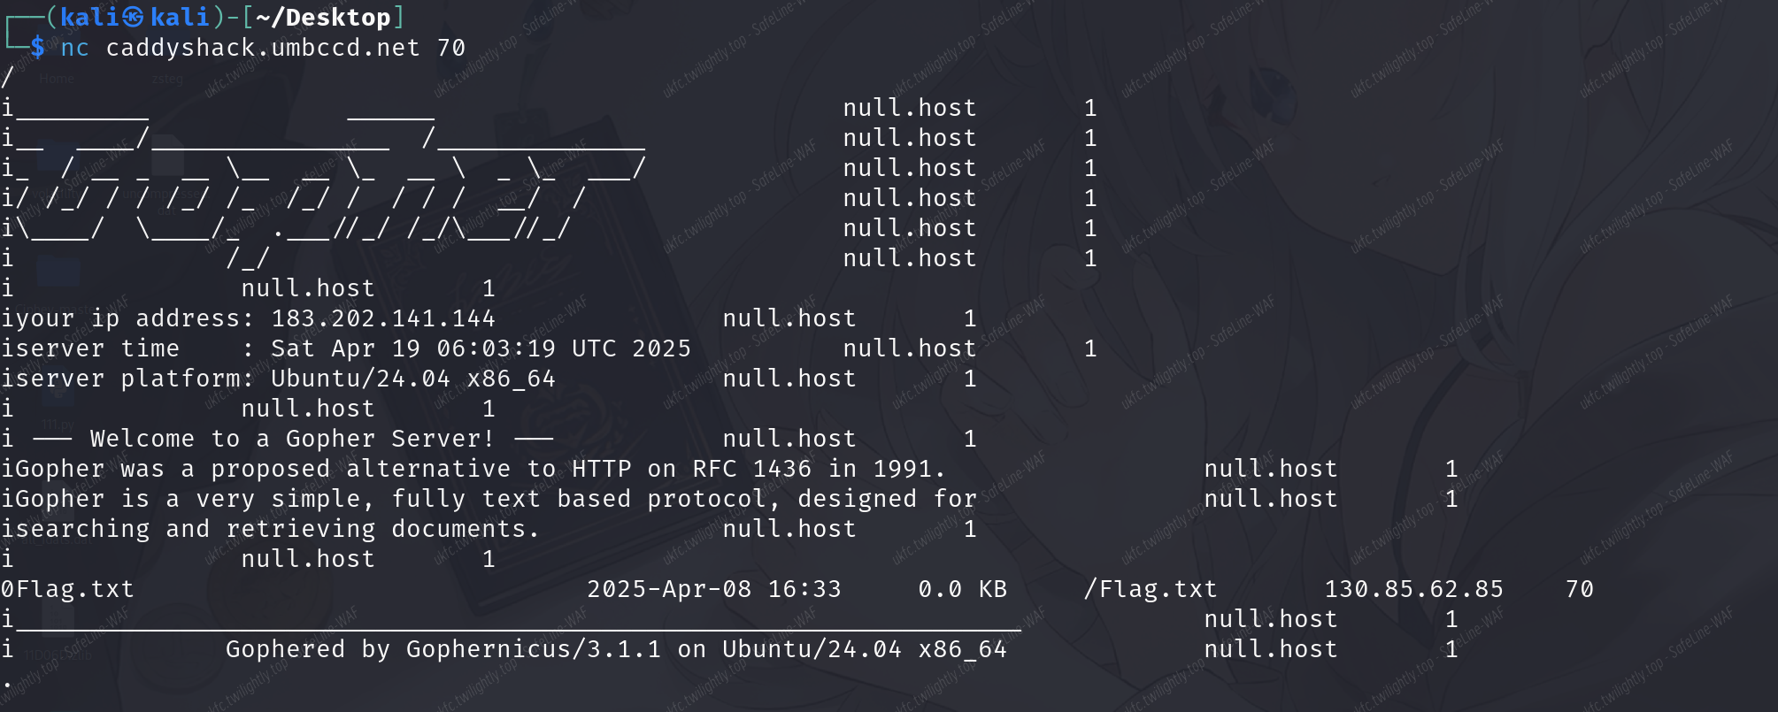The height and width of the screenshot is (712, 1778).
Task: Click Gophernicus/3.1.1 in the footer line
Action: pyautogui.click(x=534, y=649)
